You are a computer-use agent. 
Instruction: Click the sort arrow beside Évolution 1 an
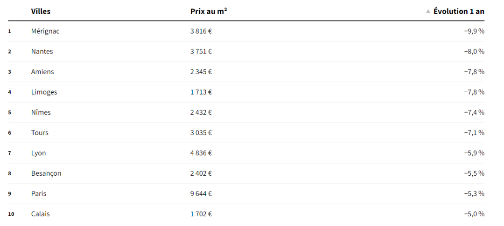pyautogui.click(x=428, y=11)
